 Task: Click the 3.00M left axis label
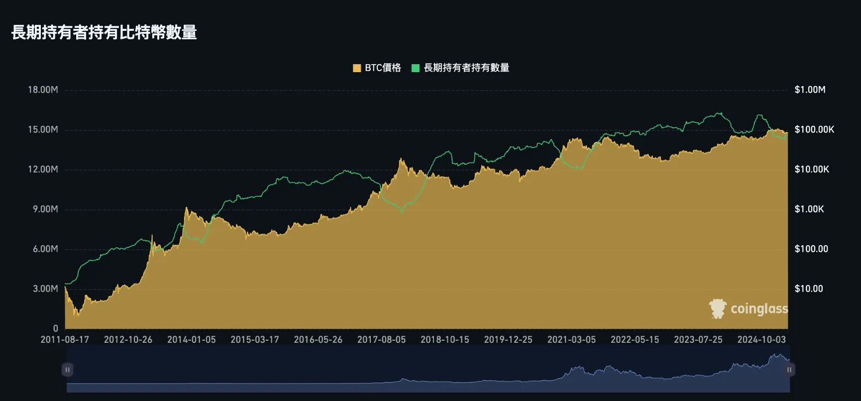click(45, 289)
